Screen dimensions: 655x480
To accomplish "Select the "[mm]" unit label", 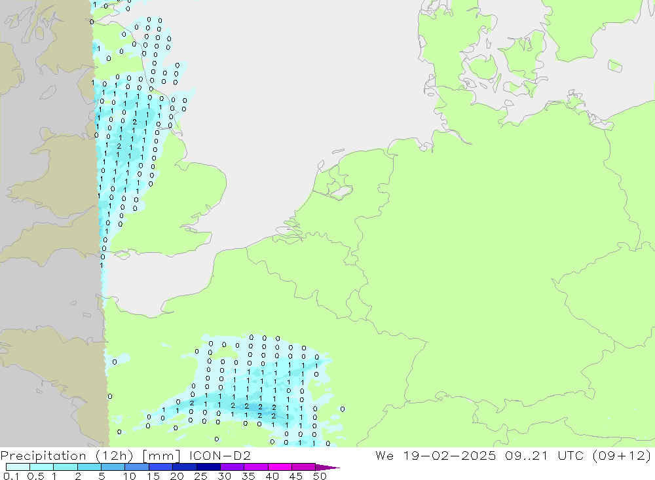I will [161, 456].
